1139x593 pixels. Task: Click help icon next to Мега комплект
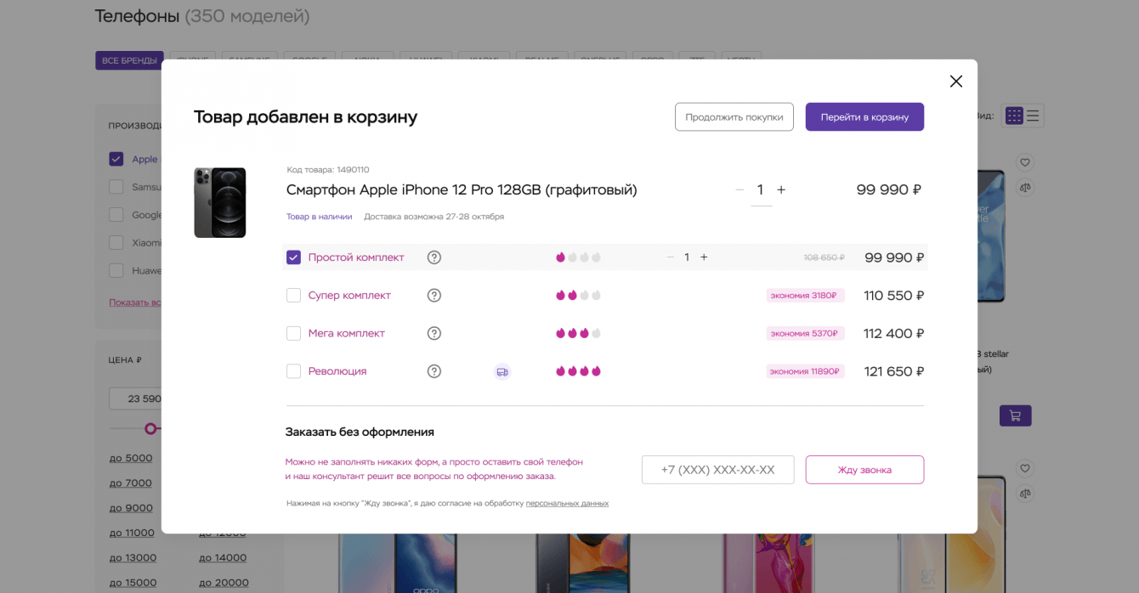pos(434,333)
